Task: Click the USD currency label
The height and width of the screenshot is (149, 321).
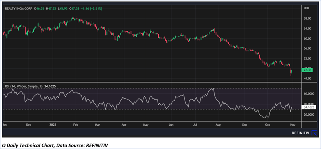Action: 307,8
